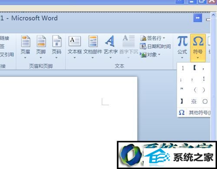Viewport: 217px width, 169px height.
Task: Insert the comma symbol
Action: pos(203,69)
